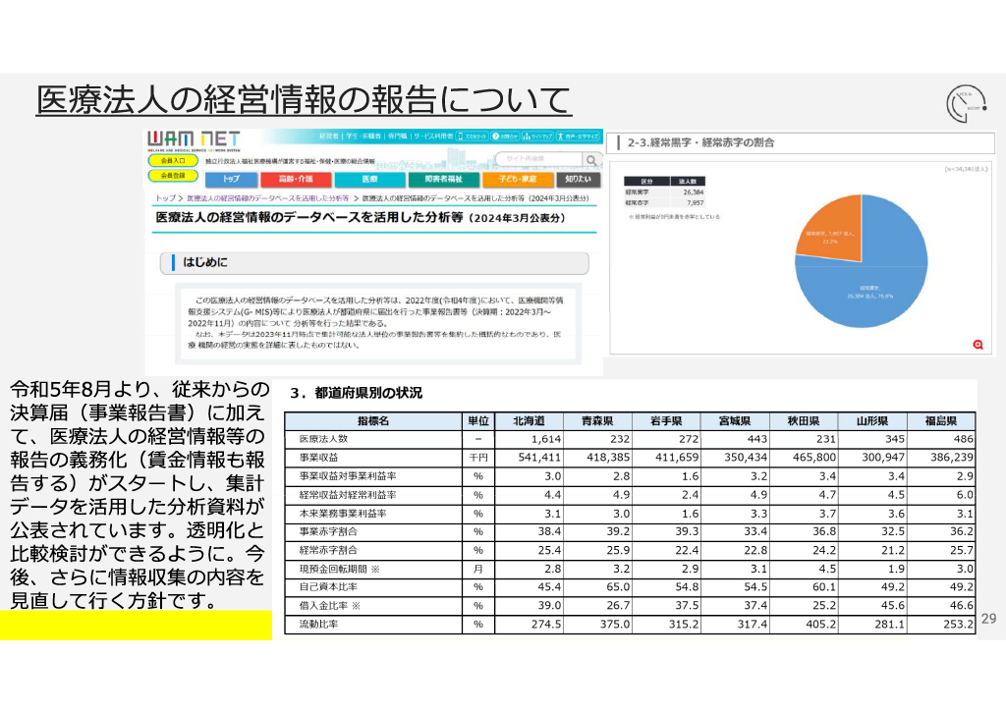Click the WAM NET logo

(188, 139)
